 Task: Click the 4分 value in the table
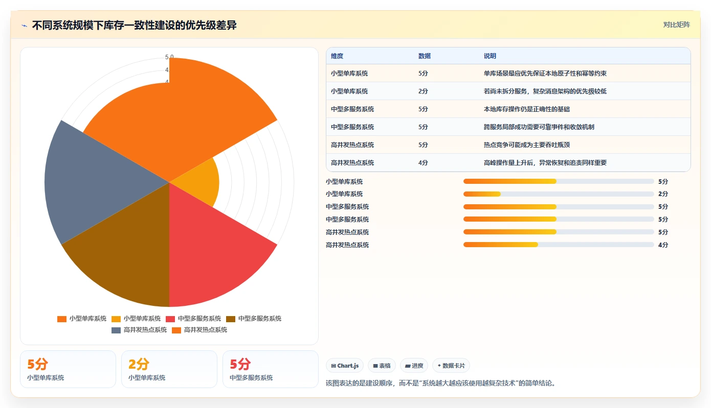(x=423, y=163)
